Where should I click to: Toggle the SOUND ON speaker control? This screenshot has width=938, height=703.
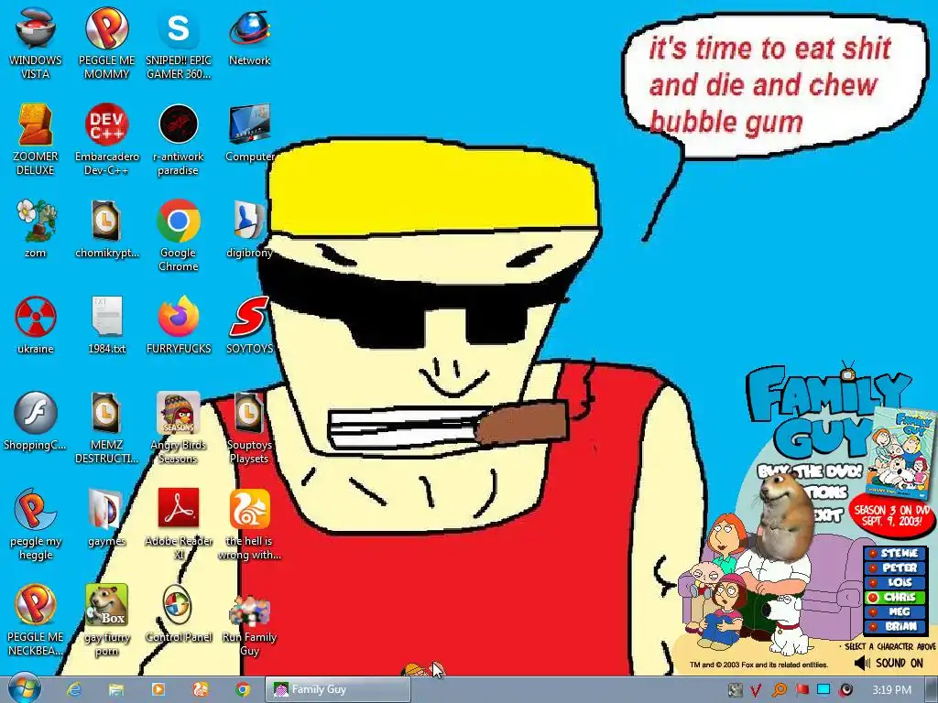click(x=889, y=663)
